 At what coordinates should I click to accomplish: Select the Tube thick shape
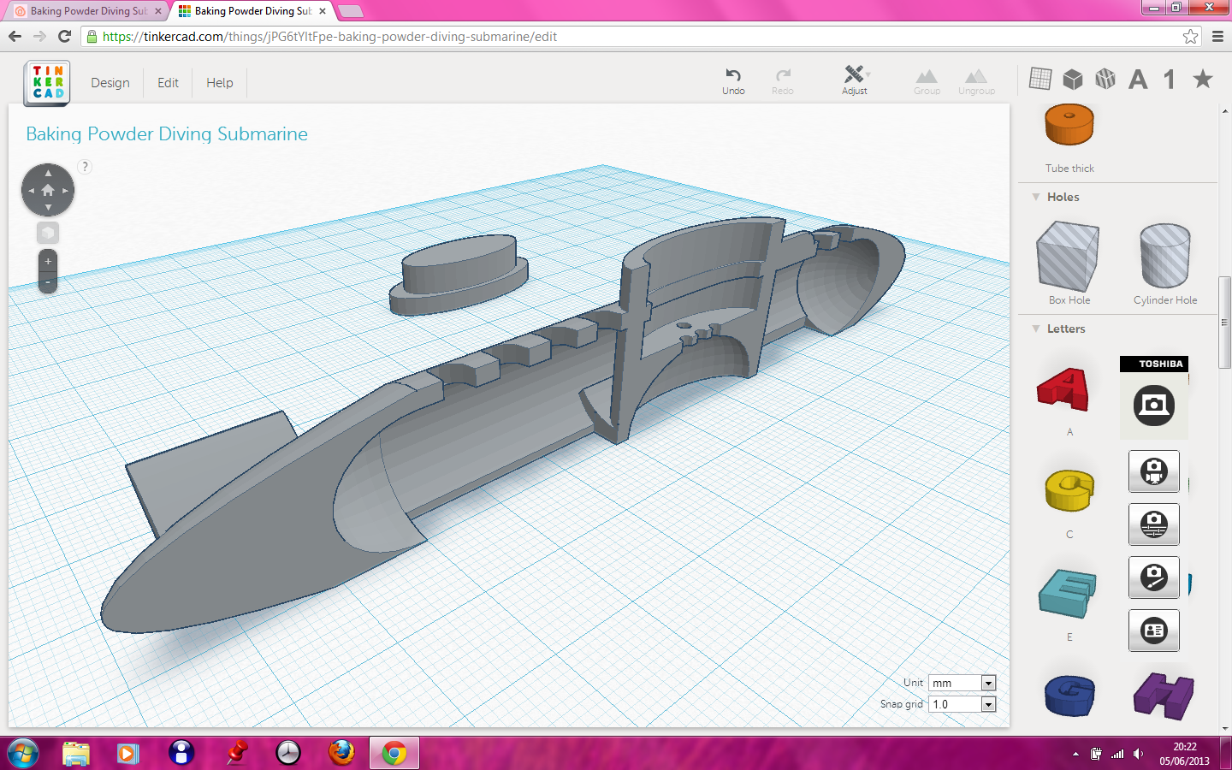1069,124
